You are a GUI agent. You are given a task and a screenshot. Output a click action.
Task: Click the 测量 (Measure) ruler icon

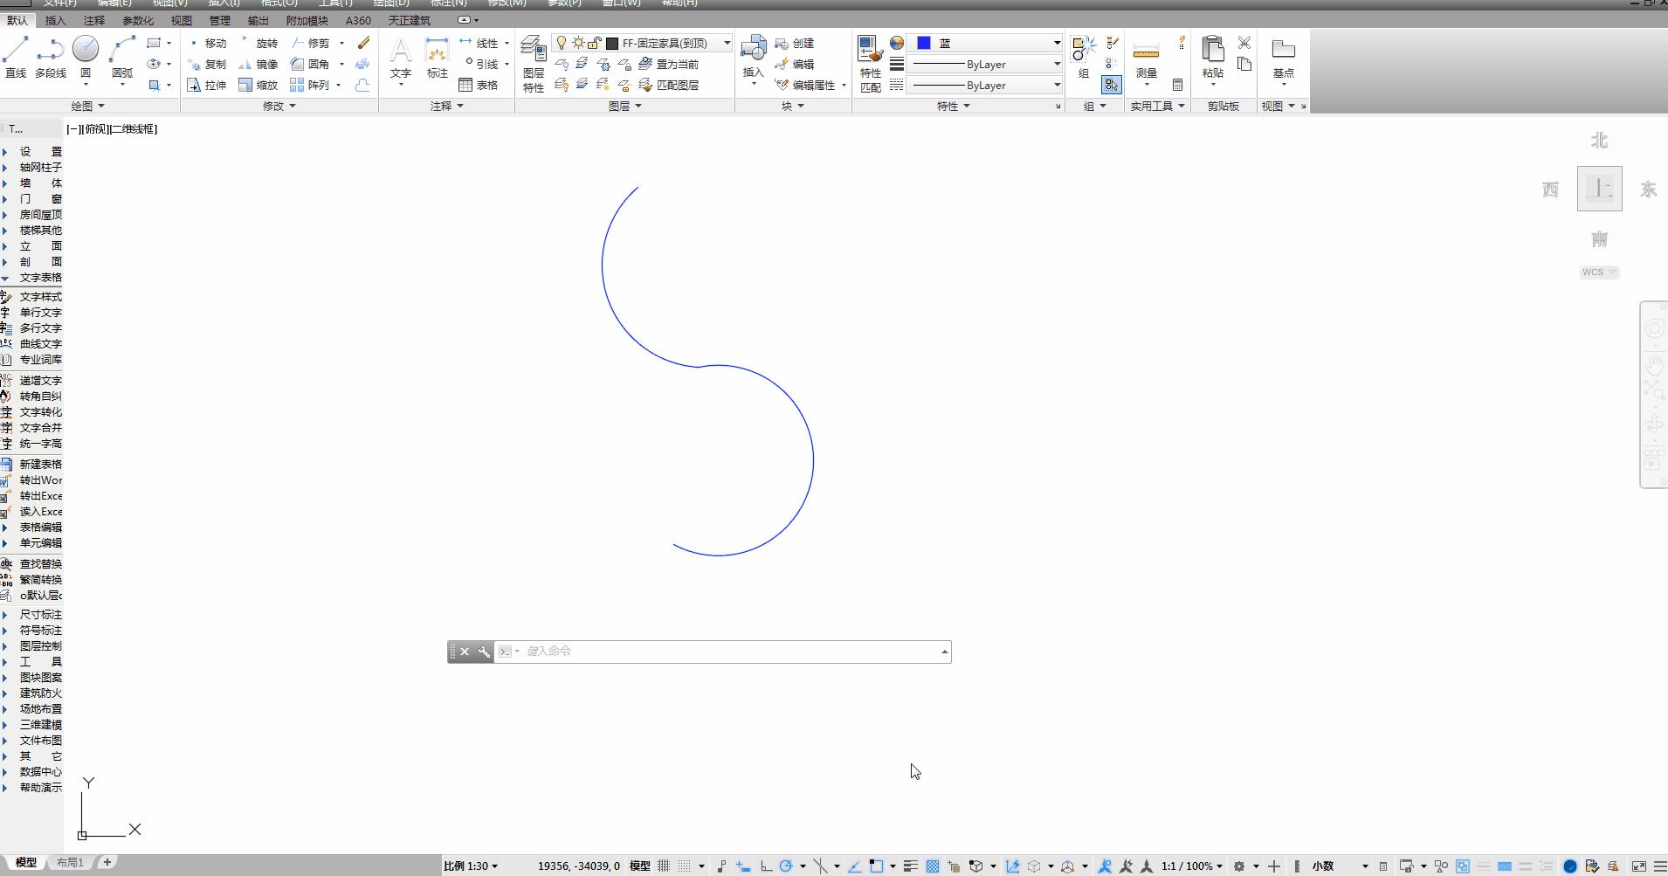pos(1146,52)
